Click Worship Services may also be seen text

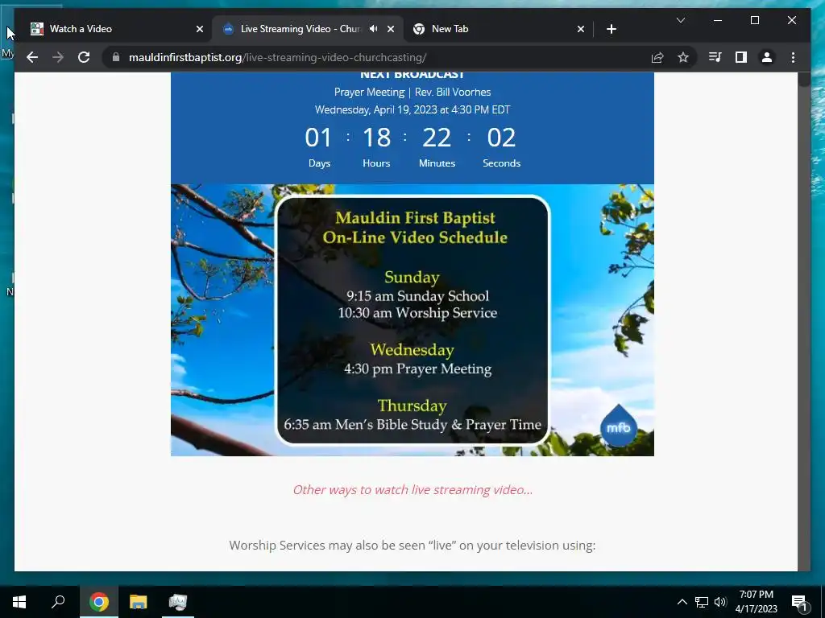412,546
